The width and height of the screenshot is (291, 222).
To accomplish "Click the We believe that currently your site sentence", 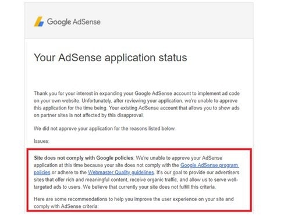I will 150,187.
